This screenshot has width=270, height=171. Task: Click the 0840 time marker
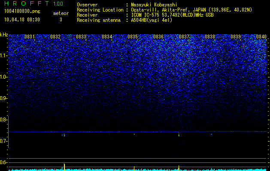[261, 37]
